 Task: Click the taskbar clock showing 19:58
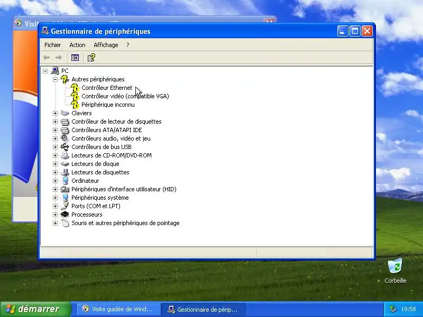408,309
